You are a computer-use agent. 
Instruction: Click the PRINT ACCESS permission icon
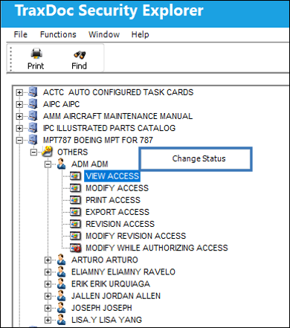[x=75, y=200]
